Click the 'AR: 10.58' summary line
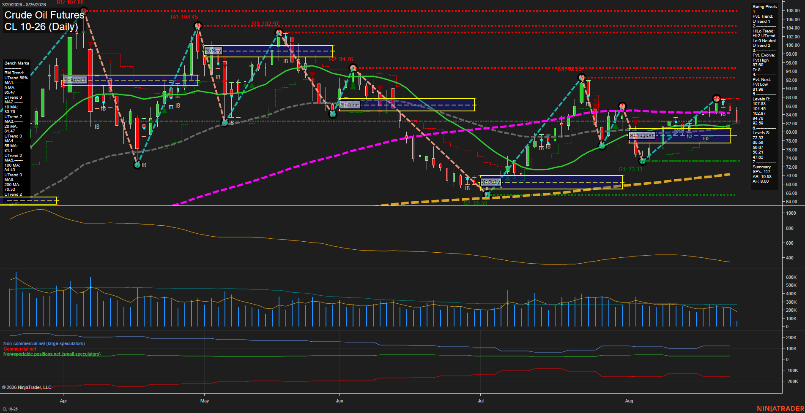 coord(762,177)
